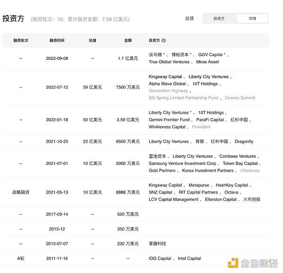Open investor Dragonfly
The image size is (283, 273).
coord(244,142)
